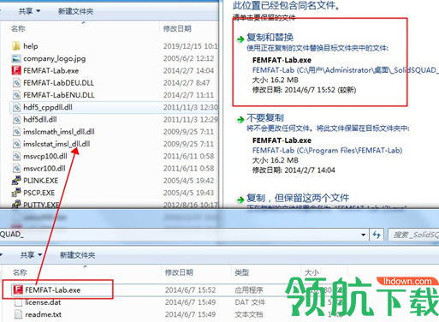
Task: Sort by 名称 column in the upper window
Action: 18,28
